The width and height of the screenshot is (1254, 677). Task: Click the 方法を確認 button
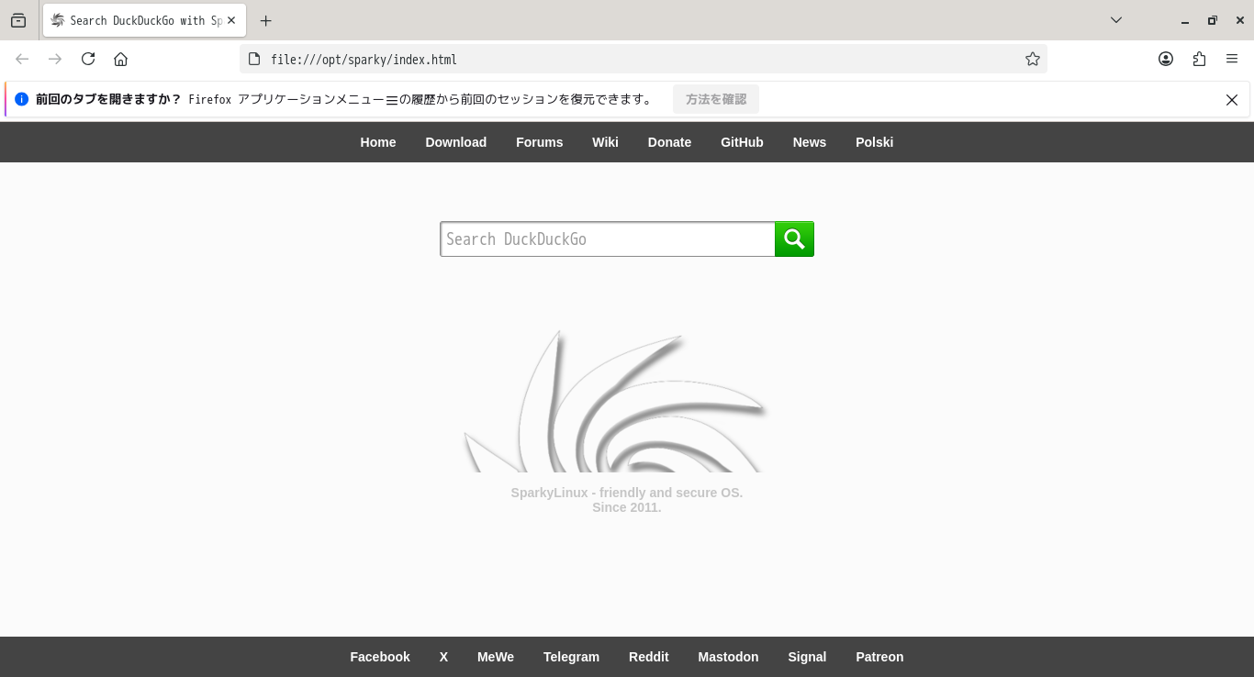[x=716, y=99]
